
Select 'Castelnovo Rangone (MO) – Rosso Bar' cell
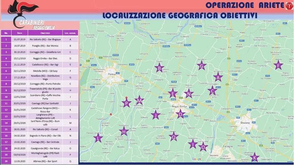(x=45, y=110)
